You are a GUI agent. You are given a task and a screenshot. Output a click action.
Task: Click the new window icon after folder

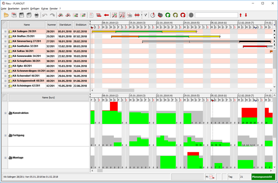pyautogui.click(x=14, y=15)
